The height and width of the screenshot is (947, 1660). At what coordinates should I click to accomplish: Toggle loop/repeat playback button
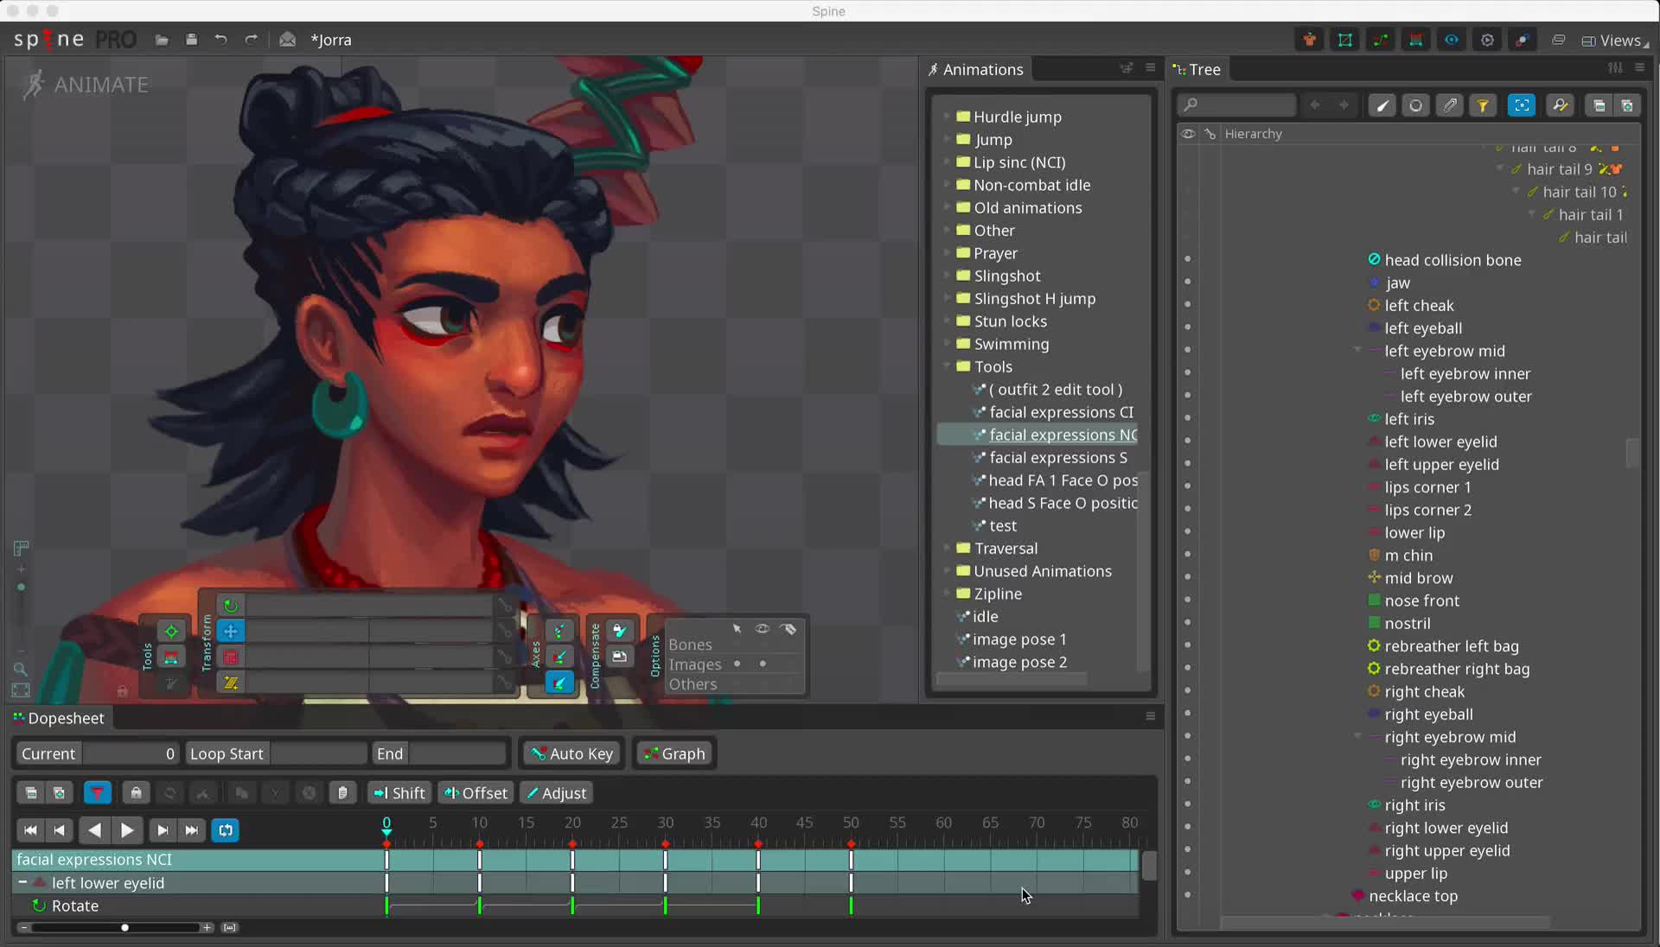tap(226, 830)
